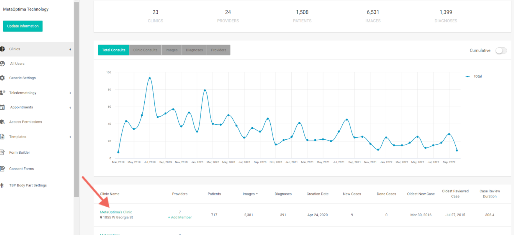514x247 pixels.
Task: Click the All Users globe icon
Action: point(2,64)
